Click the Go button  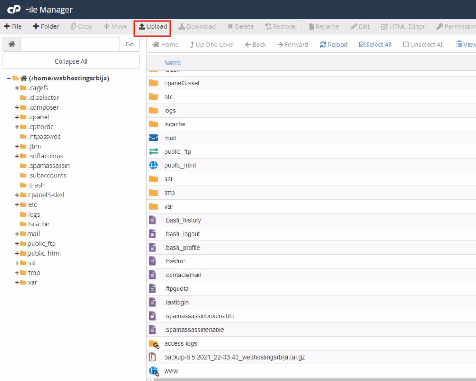point(130,44)
